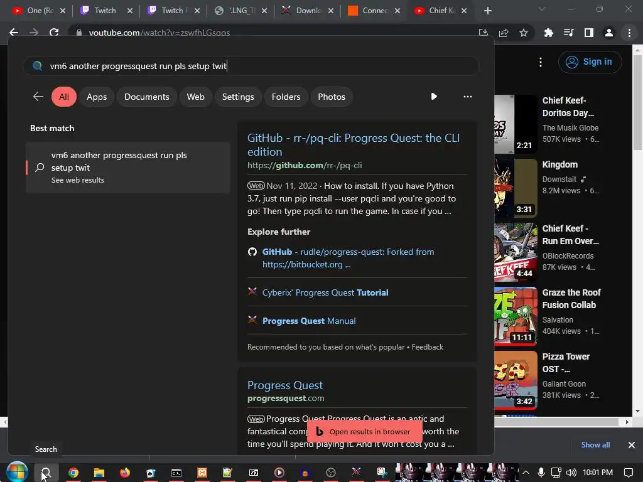Open Chrome from the taskbar

click(x=73, y=473)
